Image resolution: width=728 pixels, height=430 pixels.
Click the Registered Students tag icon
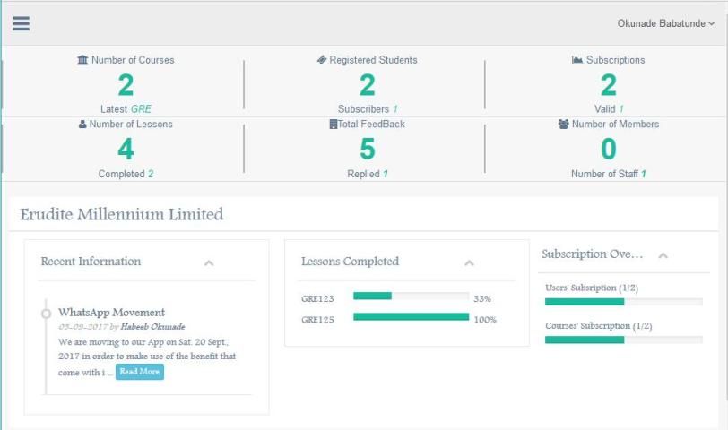pyautogui.click(x=322, y=60)
